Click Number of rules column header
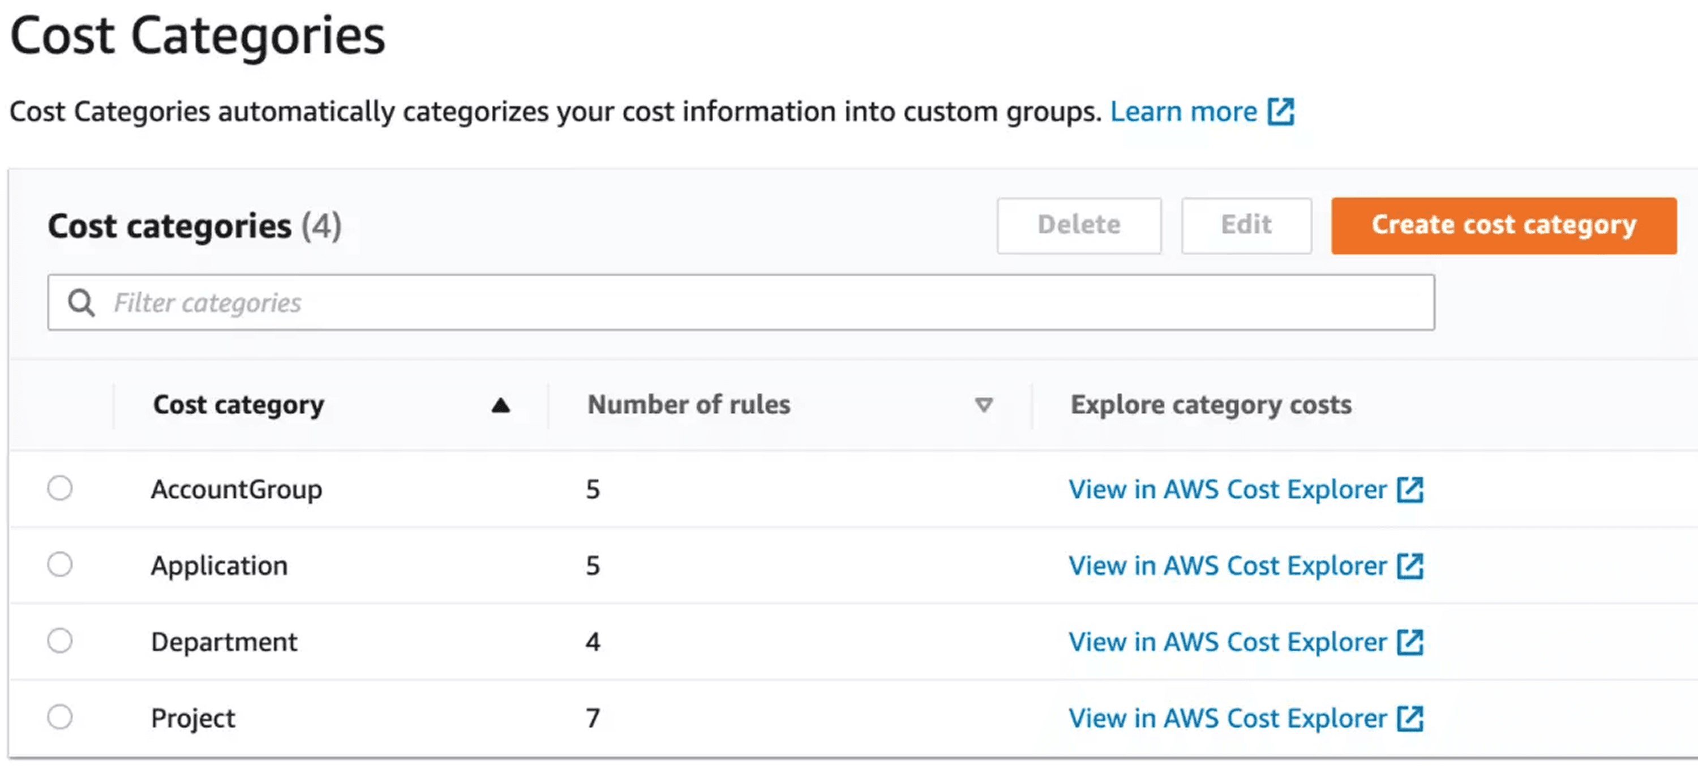This screenshot has width=1698, height=774. [689, 405]
